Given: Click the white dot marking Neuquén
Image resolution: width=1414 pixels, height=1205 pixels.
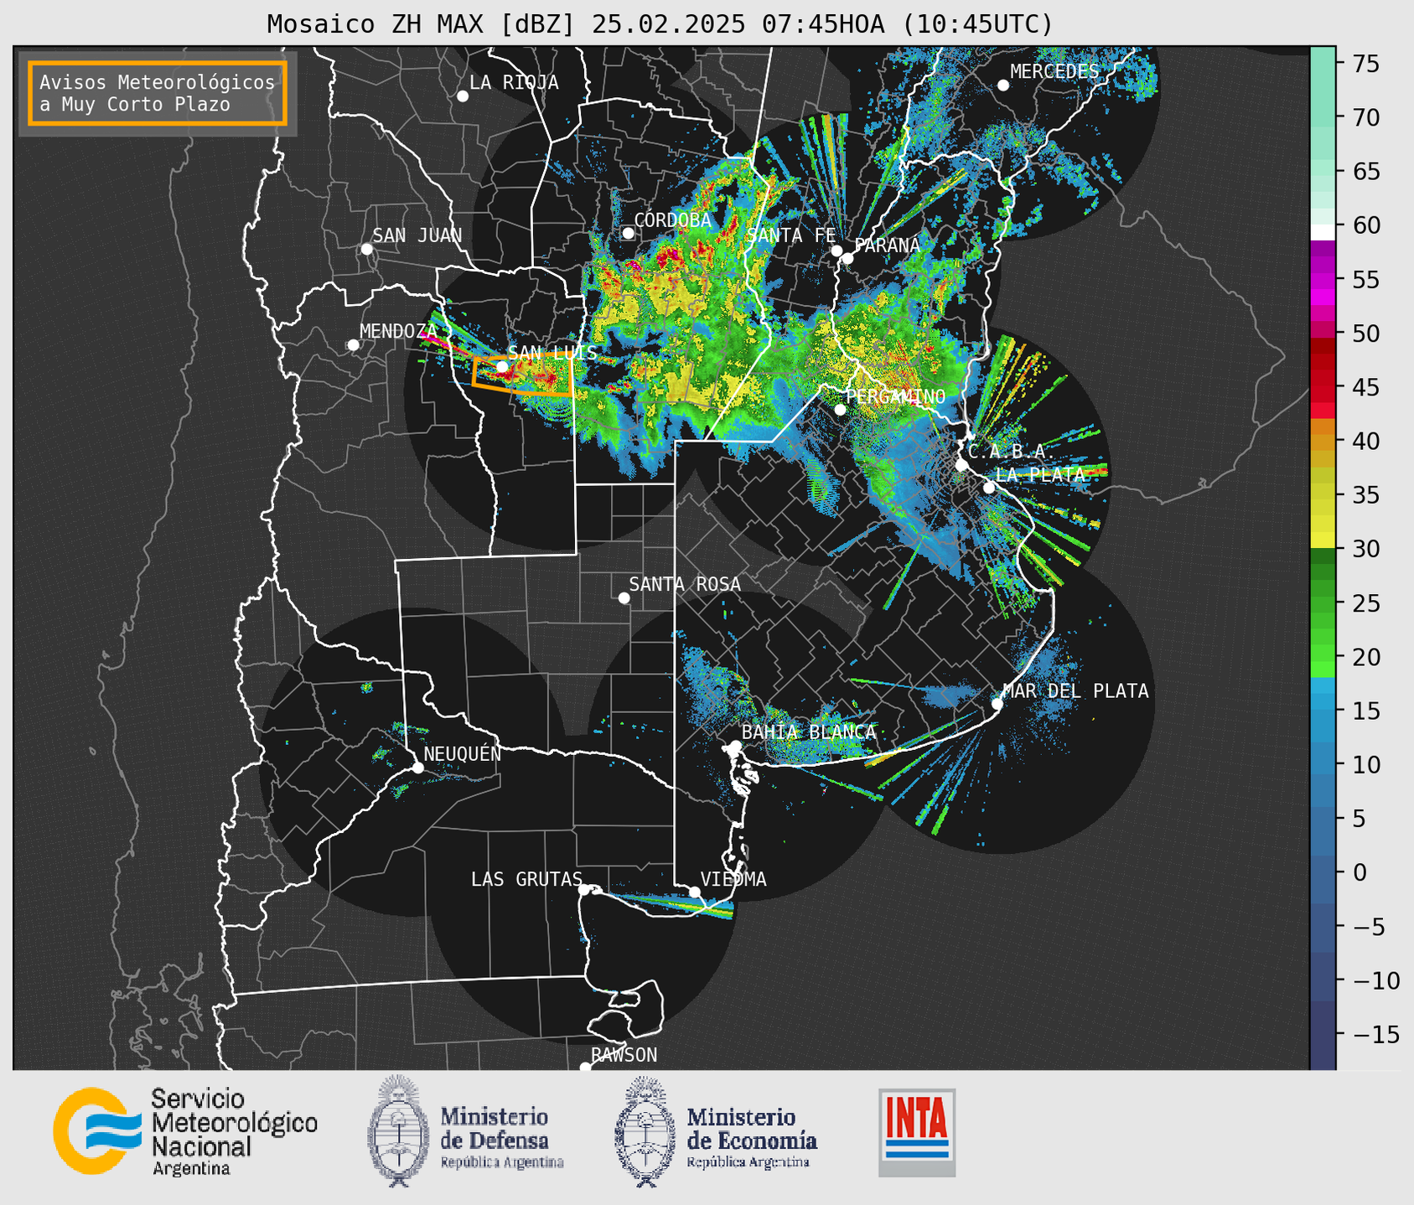Looking at the screenshot, I should (417, 768).
